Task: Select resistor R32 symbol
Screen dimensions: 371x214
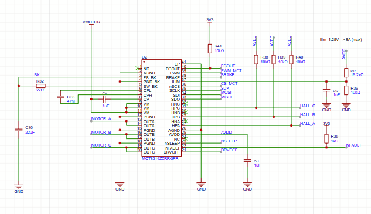Action: click(x=40, y=86)
